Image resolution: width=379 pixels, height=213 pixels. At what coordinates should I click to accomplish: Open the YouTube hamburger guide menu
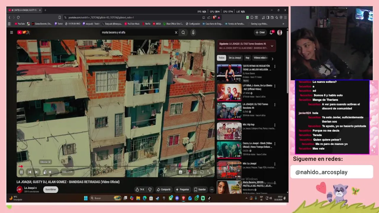[x=12, y=33]
